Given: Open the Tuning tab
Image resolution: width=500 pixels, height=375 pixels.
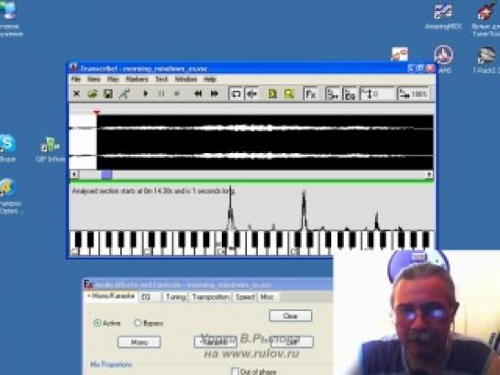Looking at the screenshot, I should 176,297.
